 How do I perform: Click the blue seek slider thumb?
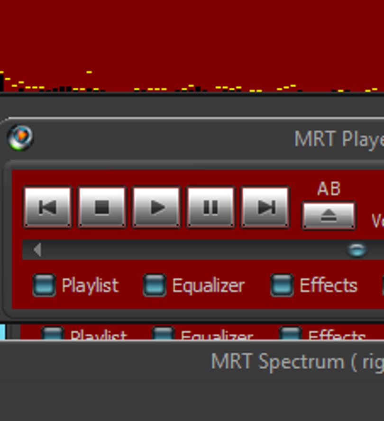click(x=357, y=250)
